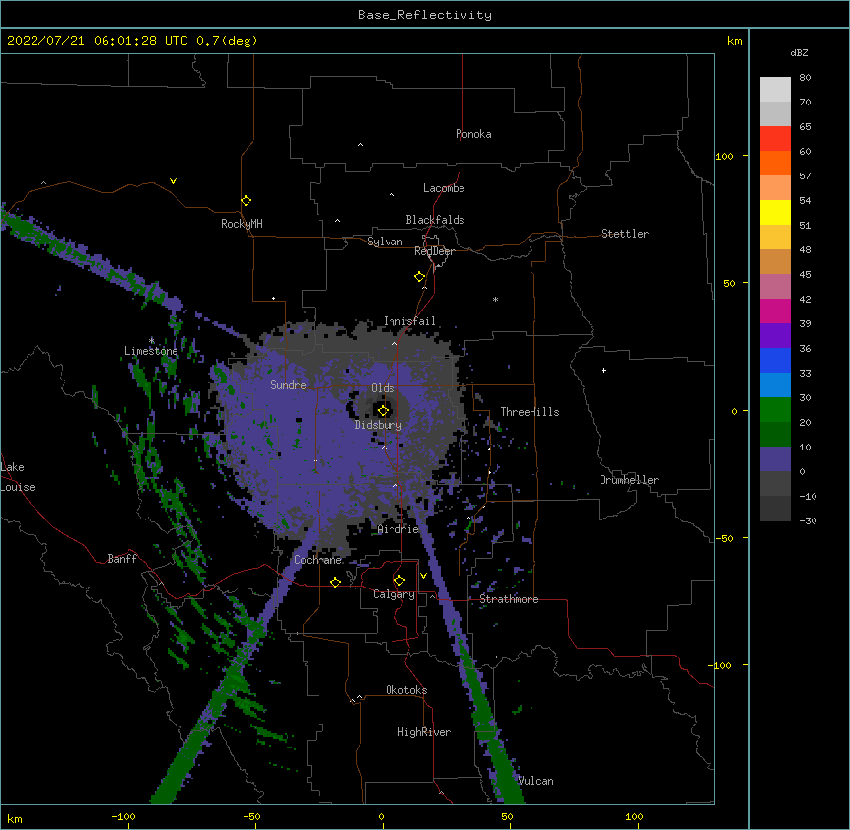Click the HighRiver label

click(x=424, y=732)
